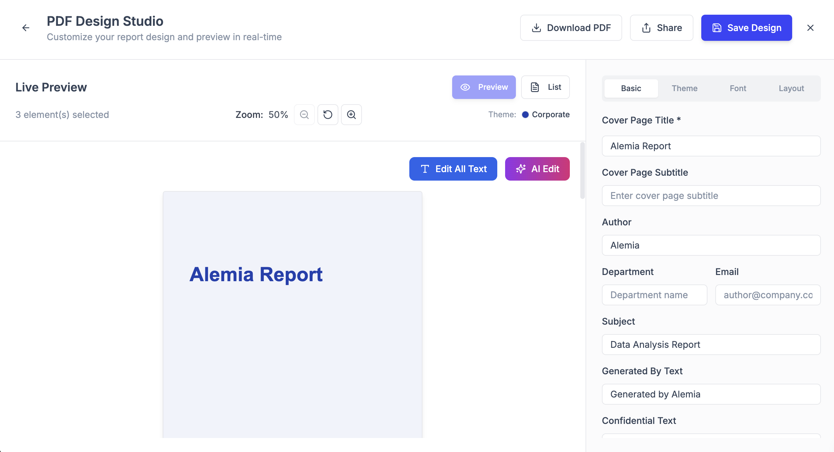Click the cover page subtitle field
This screenshot has height=452, width=834.
(x=711, y=195)
